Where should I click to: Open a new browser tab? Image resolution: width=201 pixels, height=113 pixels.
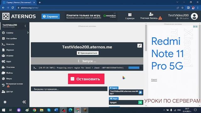[x=40, y=3]
